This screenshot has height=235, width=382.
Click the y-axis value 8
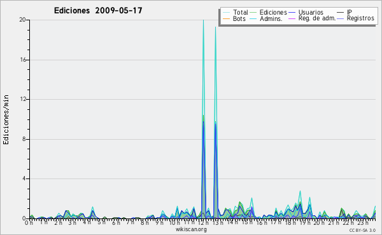(24, 139)
